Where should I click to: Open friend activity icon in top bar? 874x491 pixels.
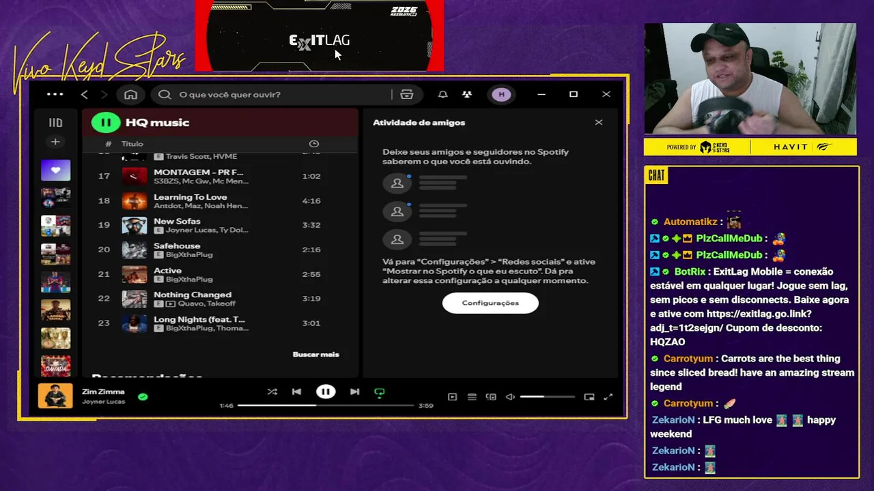(x=467, y=94)
